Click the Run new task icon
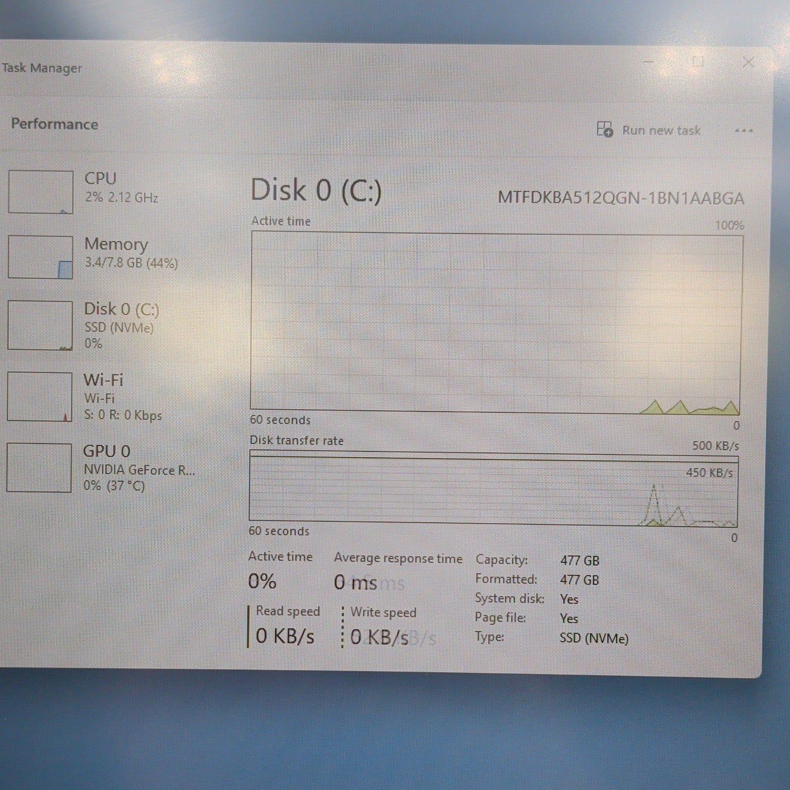The height and width of the screenshot is (790, 790). (605, 129)
